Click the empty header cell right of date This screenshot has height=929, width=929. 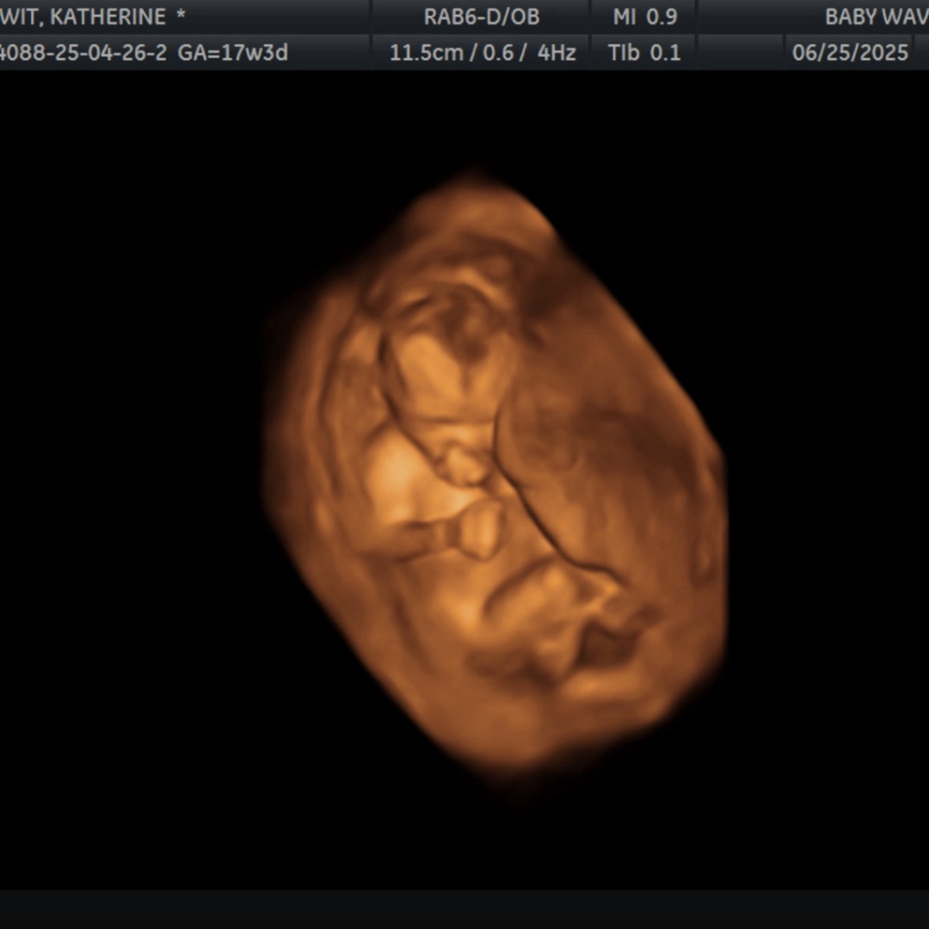(x=922, y=52)
